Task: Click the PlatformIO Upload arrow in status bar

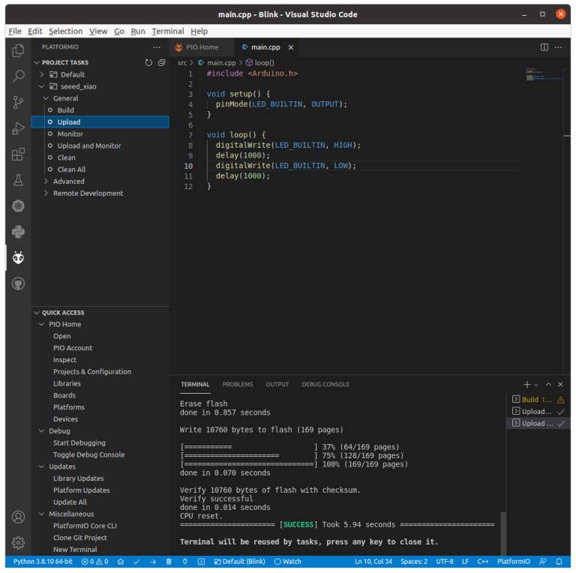Action: pyautogui.click(x=153, y=561)
